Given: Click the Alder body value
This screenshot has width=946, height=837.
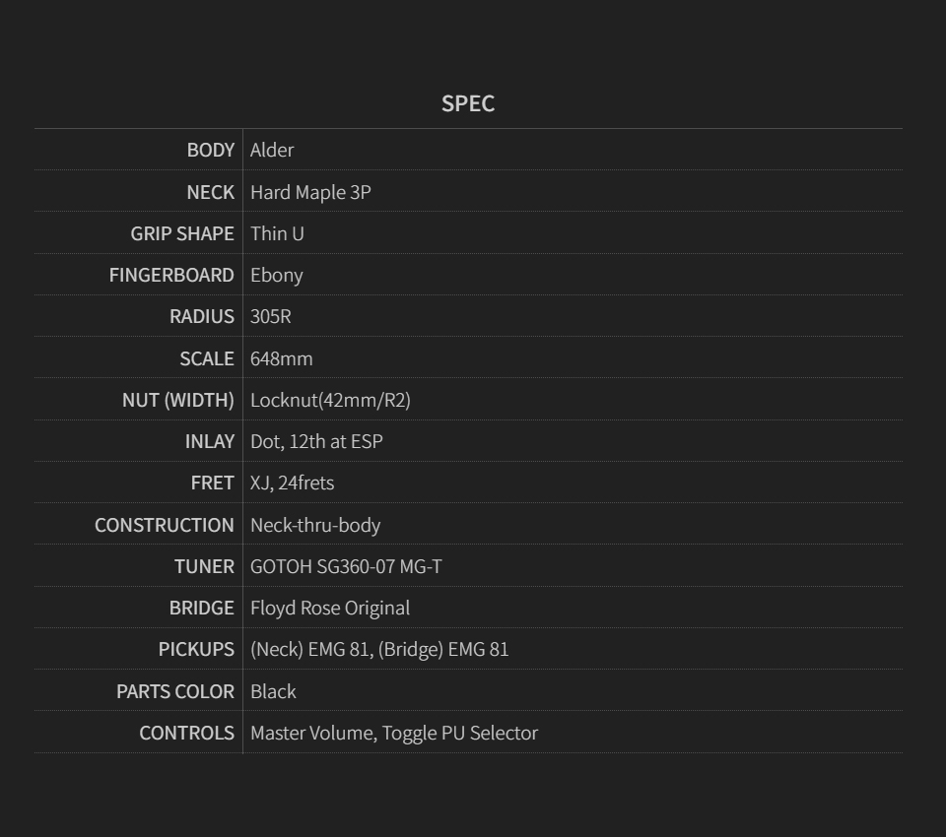Looking at the screenshot, I should [272, 150].
